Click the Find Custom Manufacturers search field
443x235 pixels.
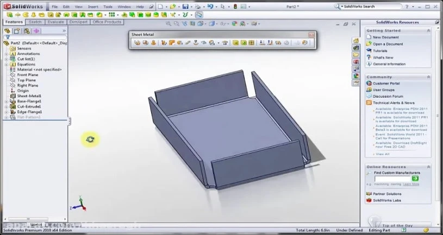[392, 178]
